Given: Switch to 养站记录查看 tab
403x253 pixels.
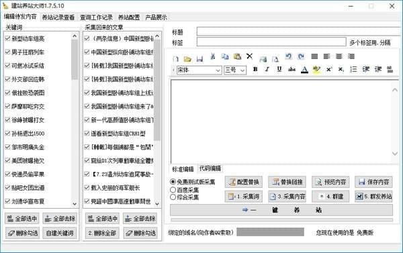Looking at the screenshot, I should point(58,17).
